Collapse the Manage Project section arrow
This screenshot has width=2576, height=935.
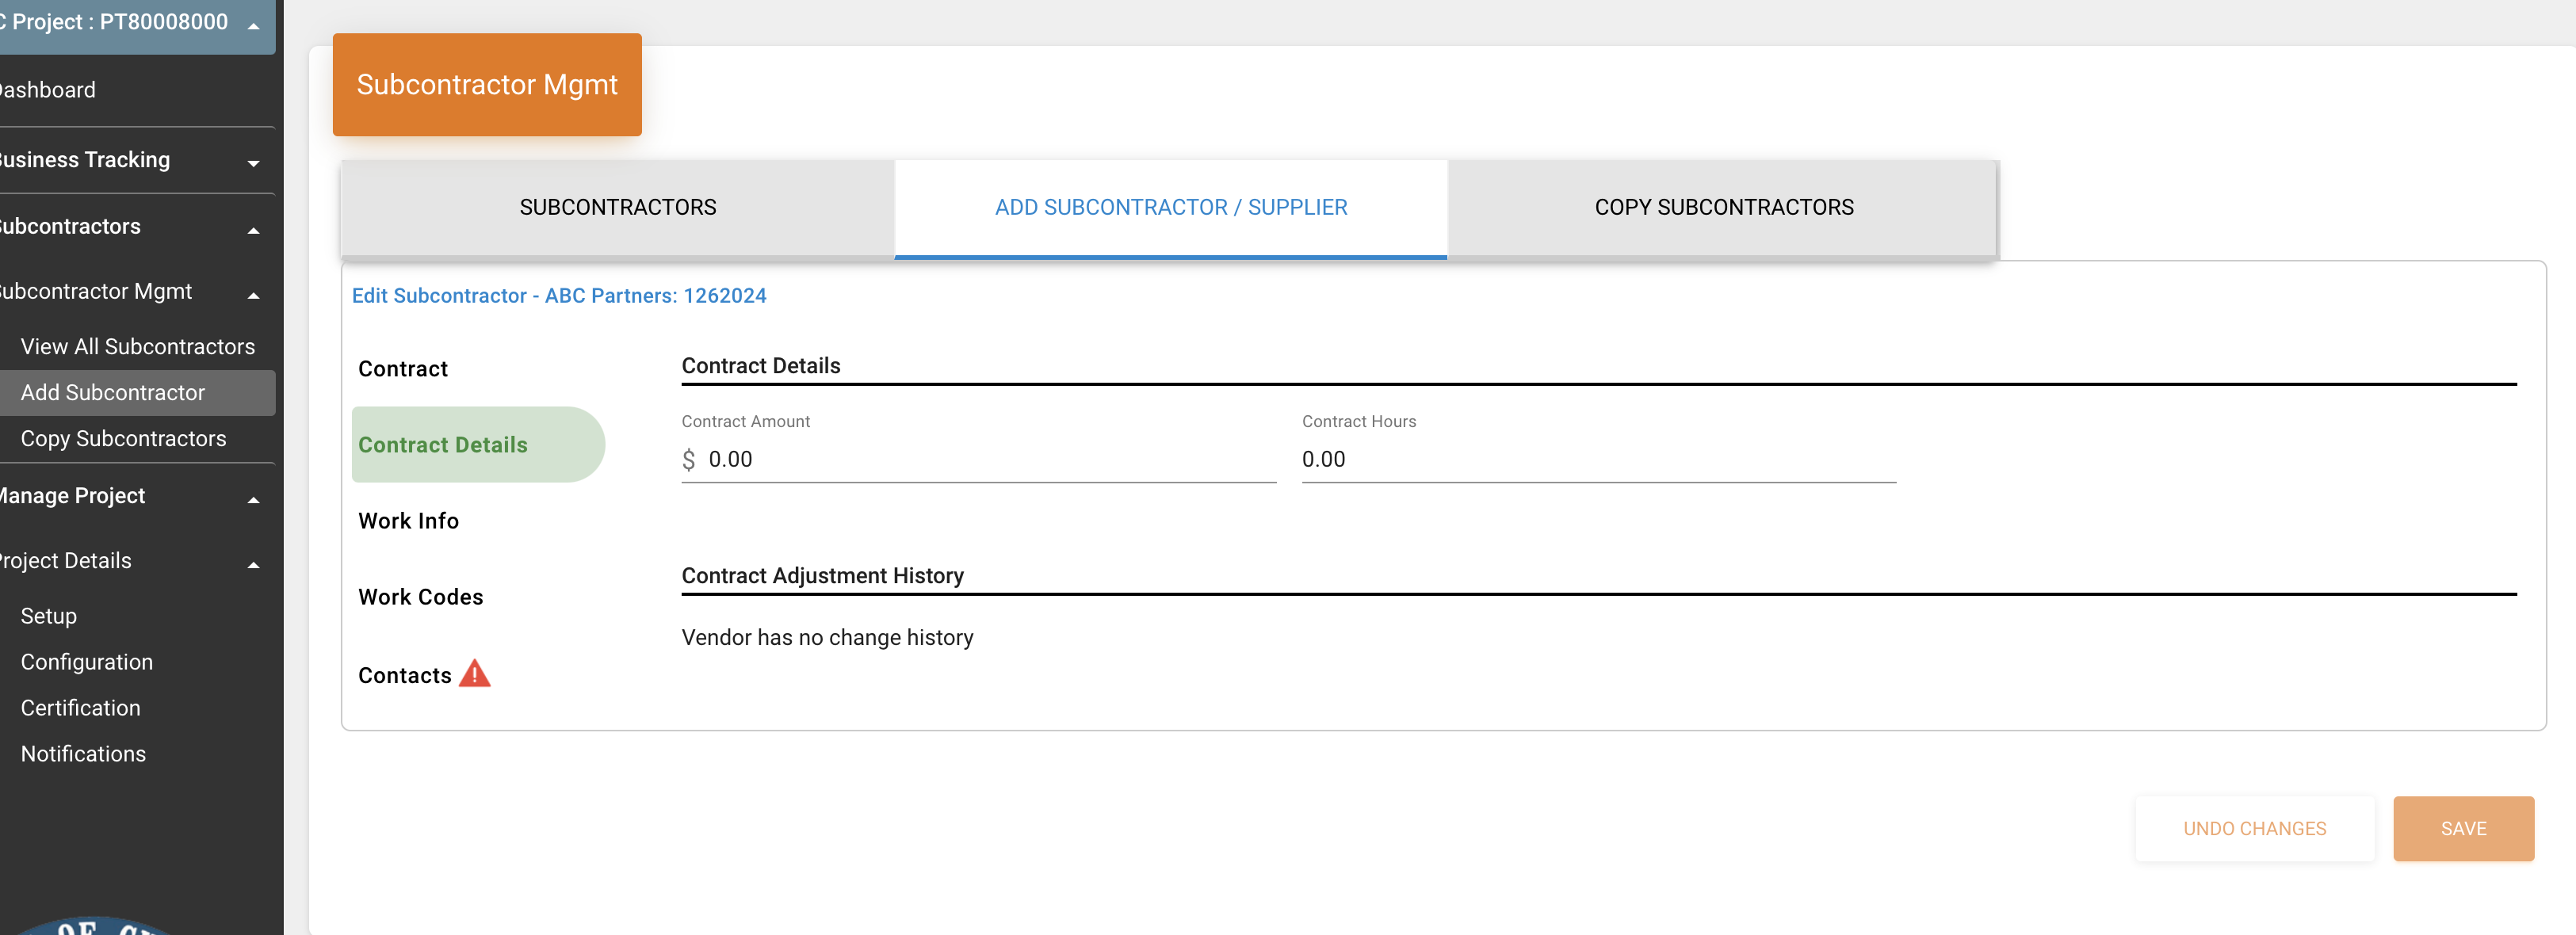tap(254, 499)
